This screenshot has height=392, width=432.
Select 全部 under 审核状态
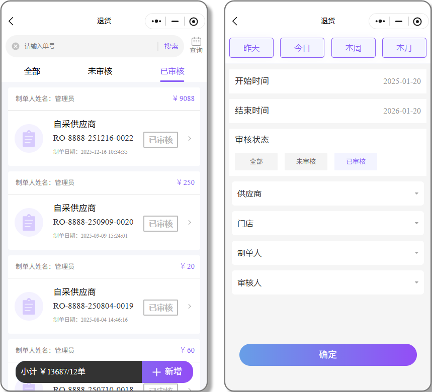[256, 162]
